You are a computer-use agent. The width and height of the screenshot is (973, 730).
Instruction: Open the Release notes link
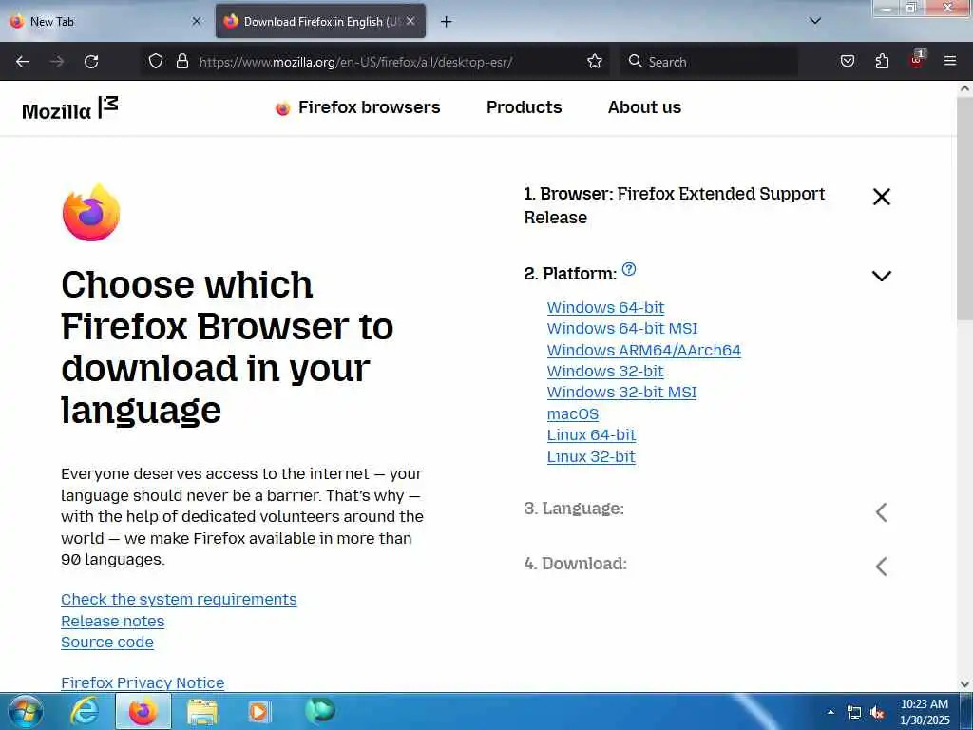click(x=112, y=622)
